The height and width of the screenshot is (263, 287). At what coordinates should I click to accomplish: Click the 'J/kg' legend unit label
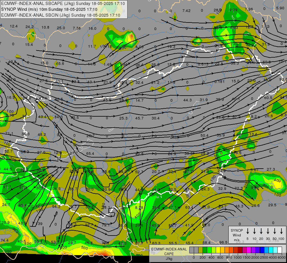(169, 259)
